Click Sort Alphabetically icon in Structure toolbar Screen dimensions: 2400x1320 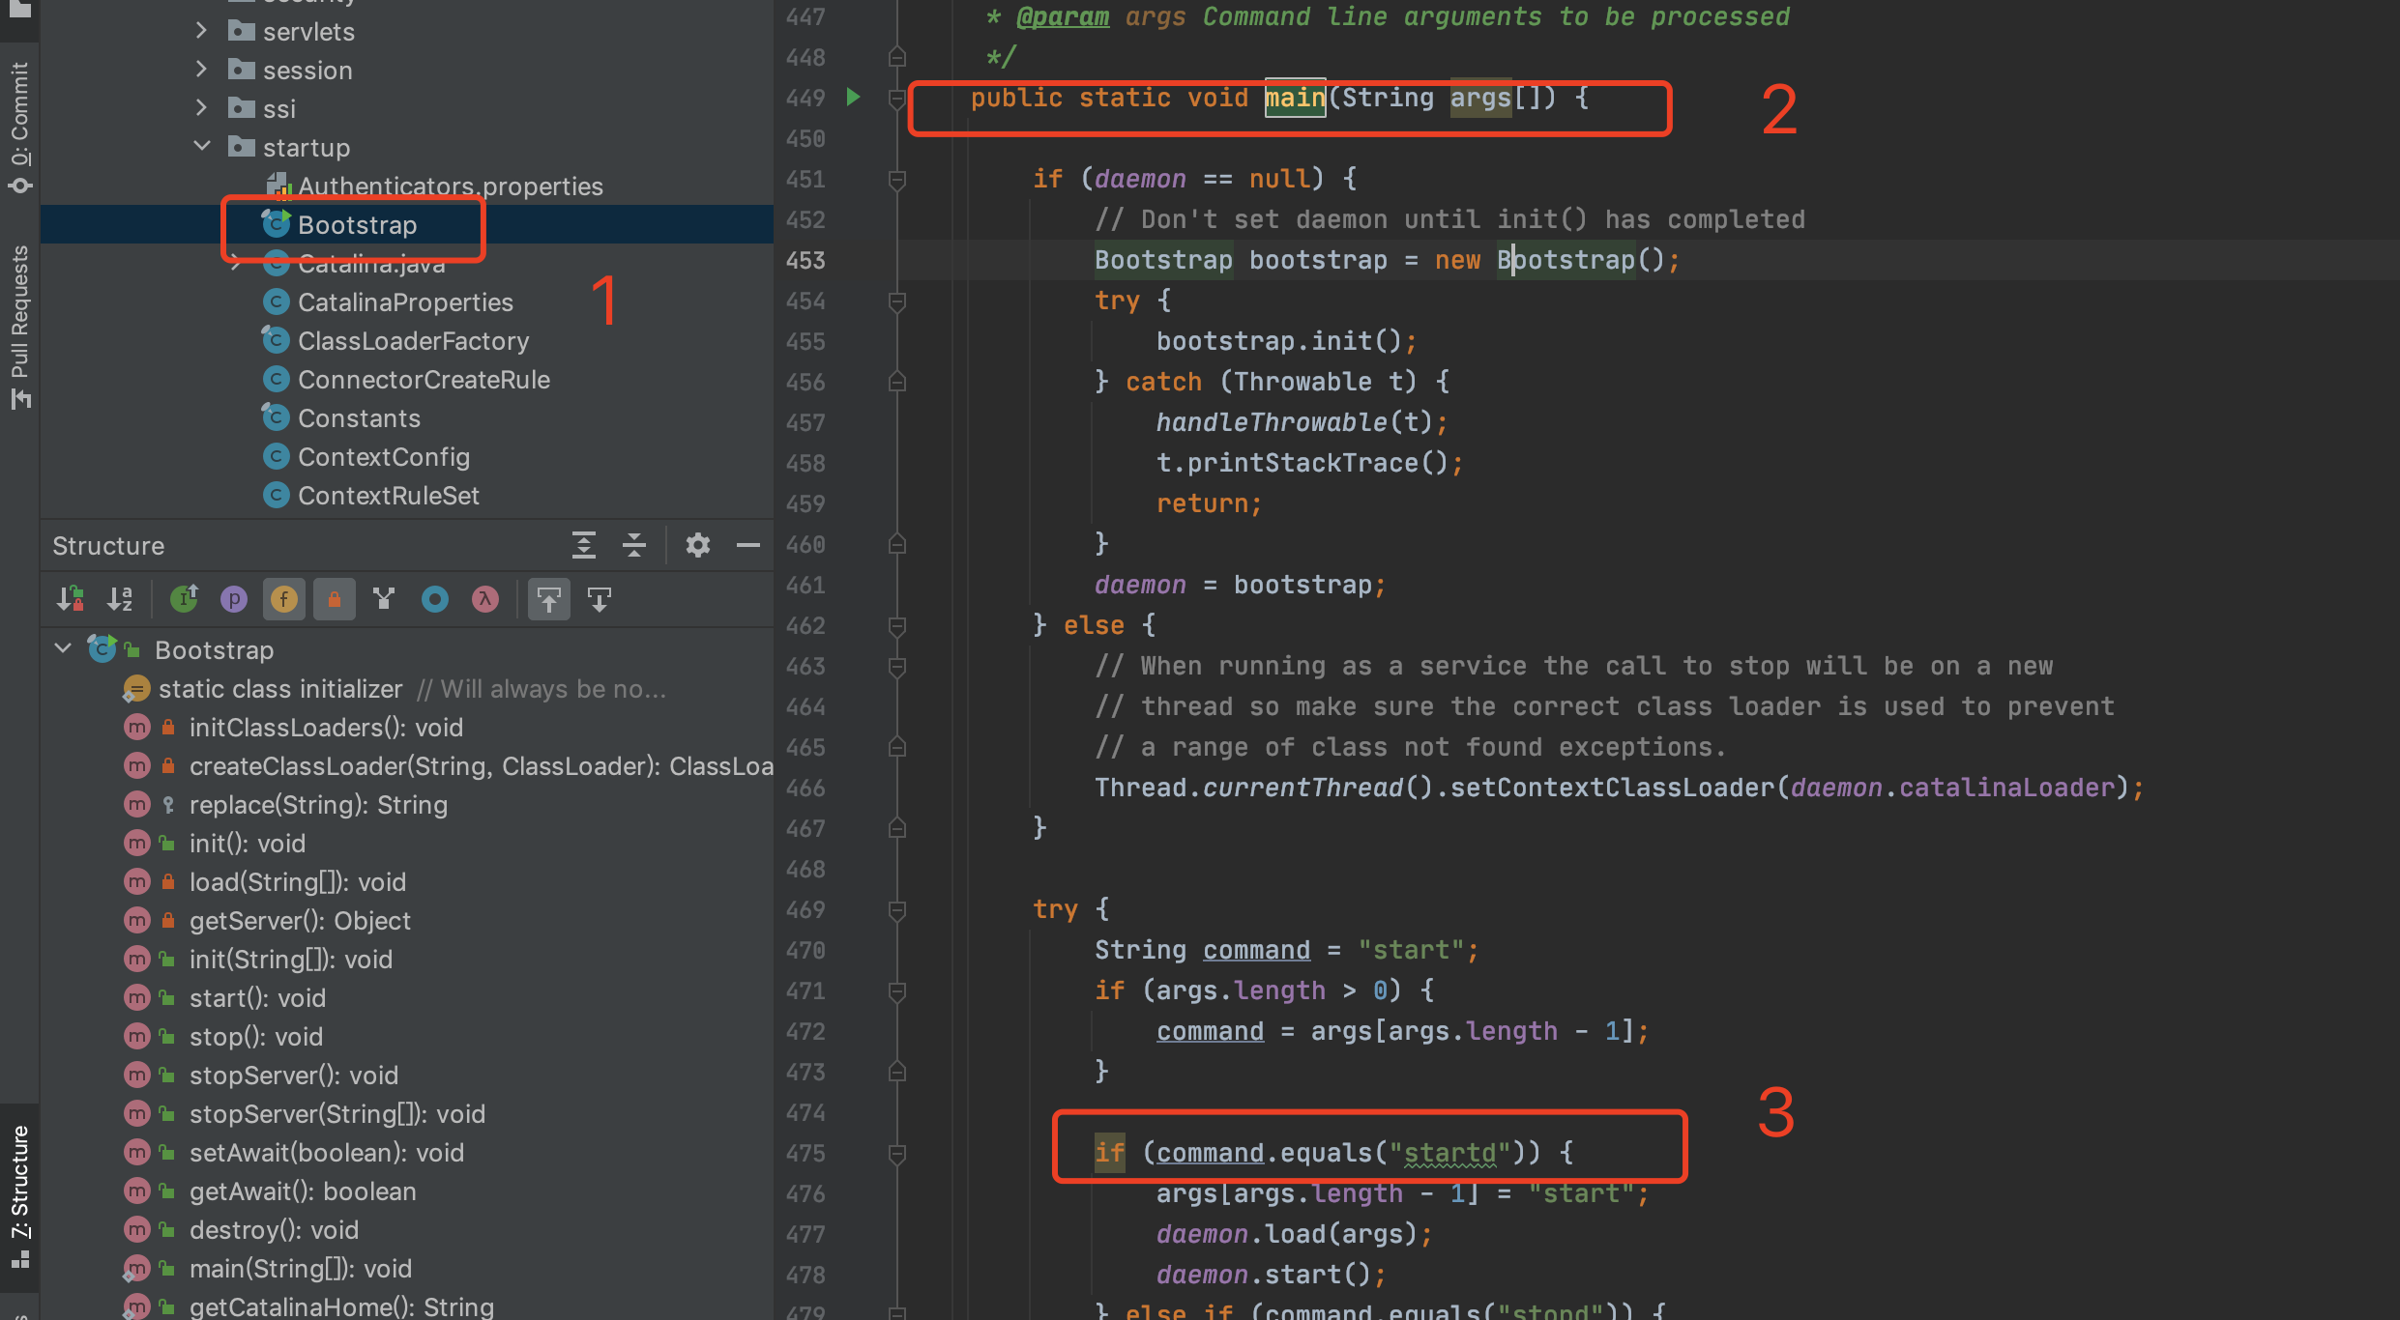pos(120,599)
